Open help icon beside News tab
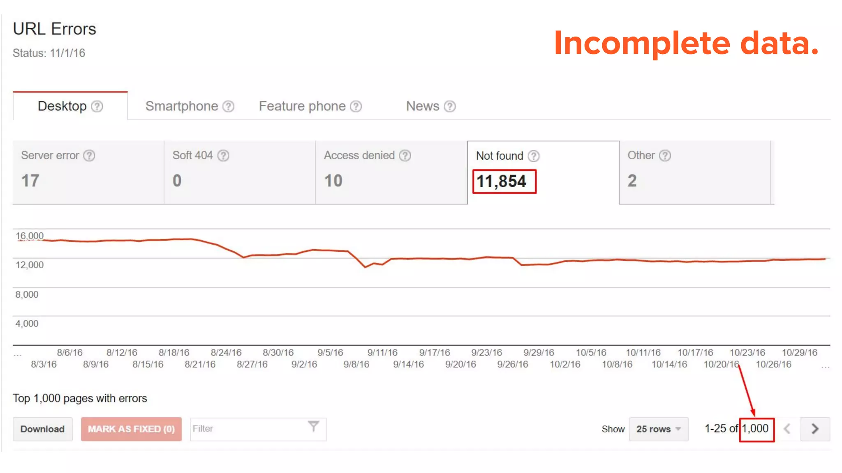The width and height of the screenshot is (842, 473). tap(450, 107)
